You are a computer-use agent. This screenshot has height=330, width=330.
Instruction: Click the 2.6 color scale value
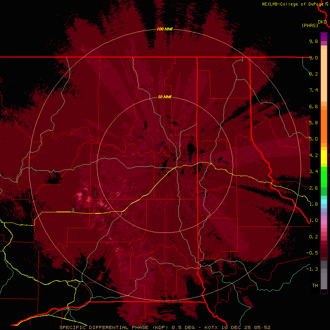[x=313, y=188]
